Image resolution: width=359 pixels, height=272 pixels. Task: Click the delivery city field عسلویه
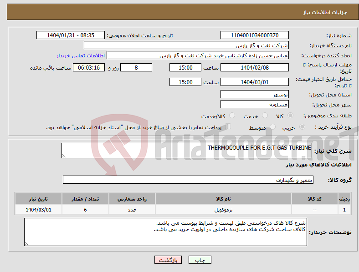[x=255, y=105]
